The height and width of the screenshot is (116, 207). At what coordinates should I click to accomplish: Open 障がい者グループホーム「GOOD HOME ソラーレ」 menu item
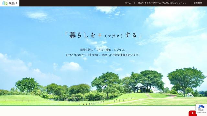(x=162, y=3)
